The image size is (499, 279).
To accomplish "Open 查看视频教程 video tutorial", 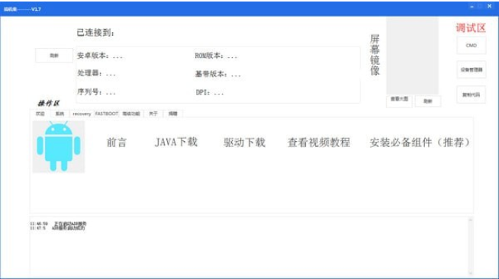I will pyautogui.click(x=319, y=142).
